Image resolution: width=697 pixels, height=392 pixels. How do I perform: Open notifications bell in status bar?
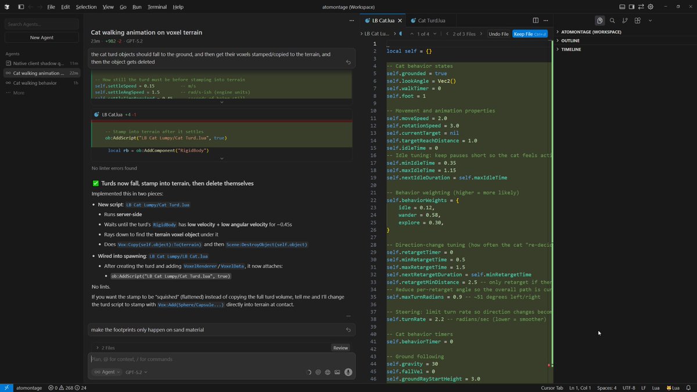pyautogui.click(x=688, y=387)
